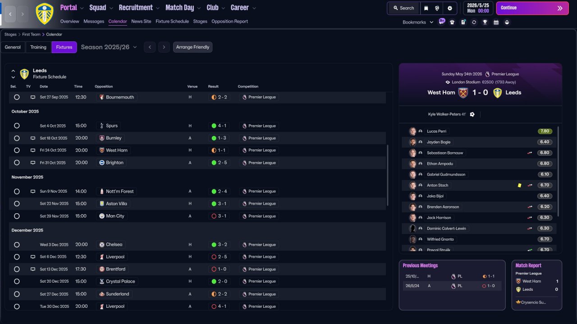Image resolution: width=577 pixels, height=324 pixels.
Task: Click the Leeds crest in match header
Action: pyautogui.click(x=497, y=93)
